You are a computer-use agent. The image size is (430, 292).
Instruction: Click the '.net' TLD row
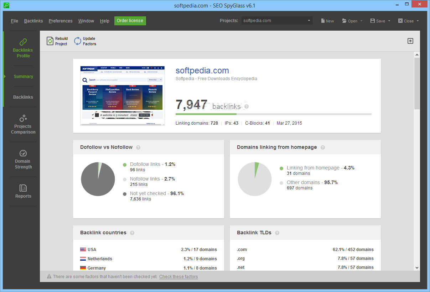point(305,267)
